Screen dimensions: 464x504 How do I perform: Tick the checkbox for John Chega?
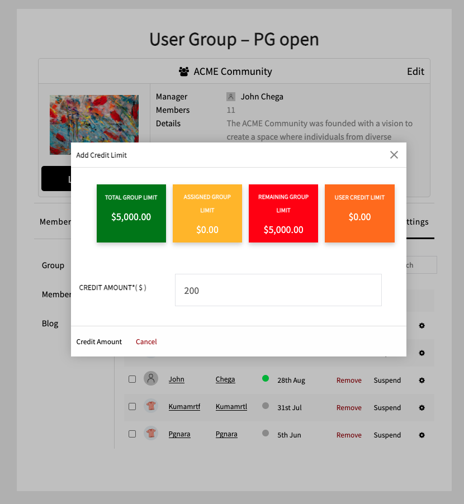tap(132, 379)
